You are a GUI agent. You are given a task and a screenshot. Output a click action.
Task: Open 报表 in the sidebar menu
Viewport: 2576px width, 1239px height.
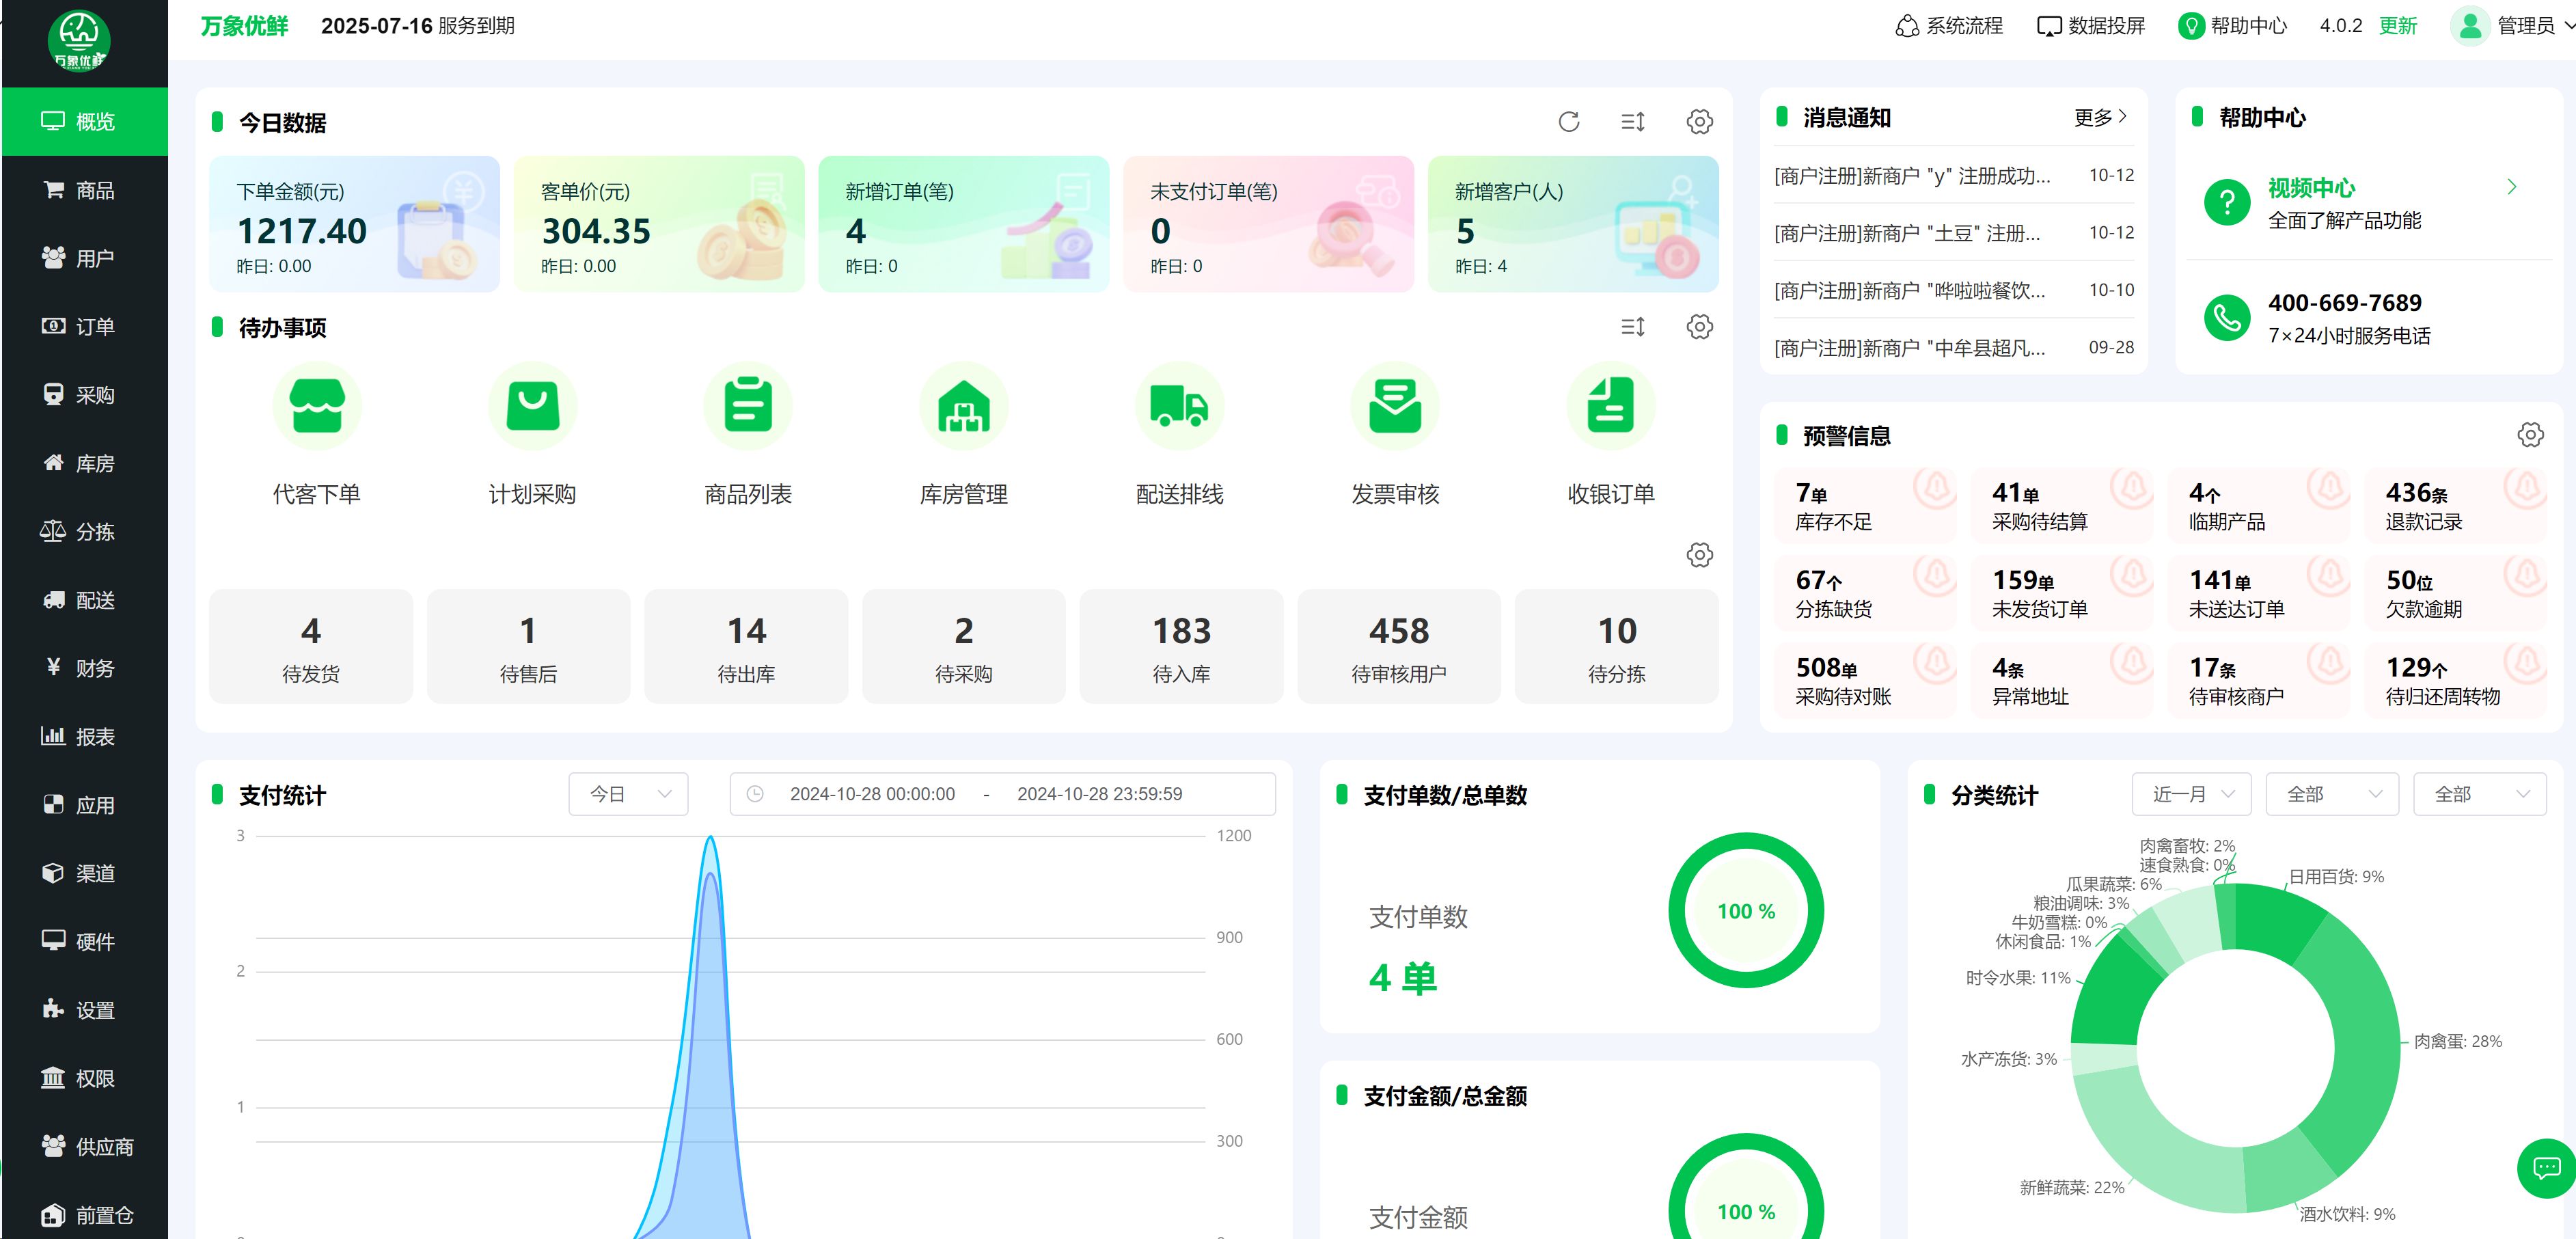(x=84, y=736)
